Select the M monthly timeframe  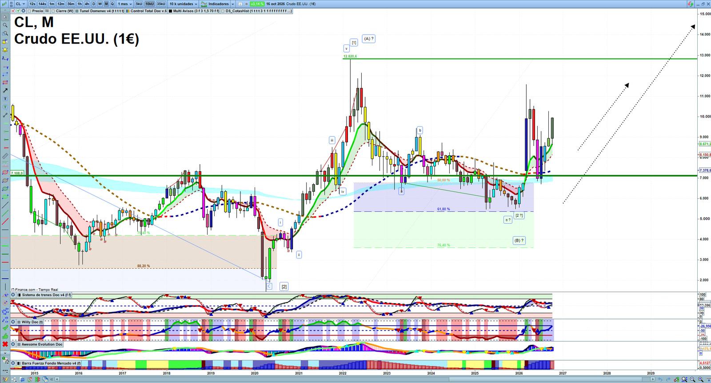[106, 4]
